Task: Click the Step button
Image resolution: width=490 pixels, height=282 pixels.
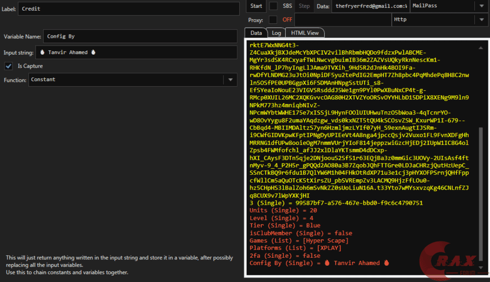Action: coord(304,6)
